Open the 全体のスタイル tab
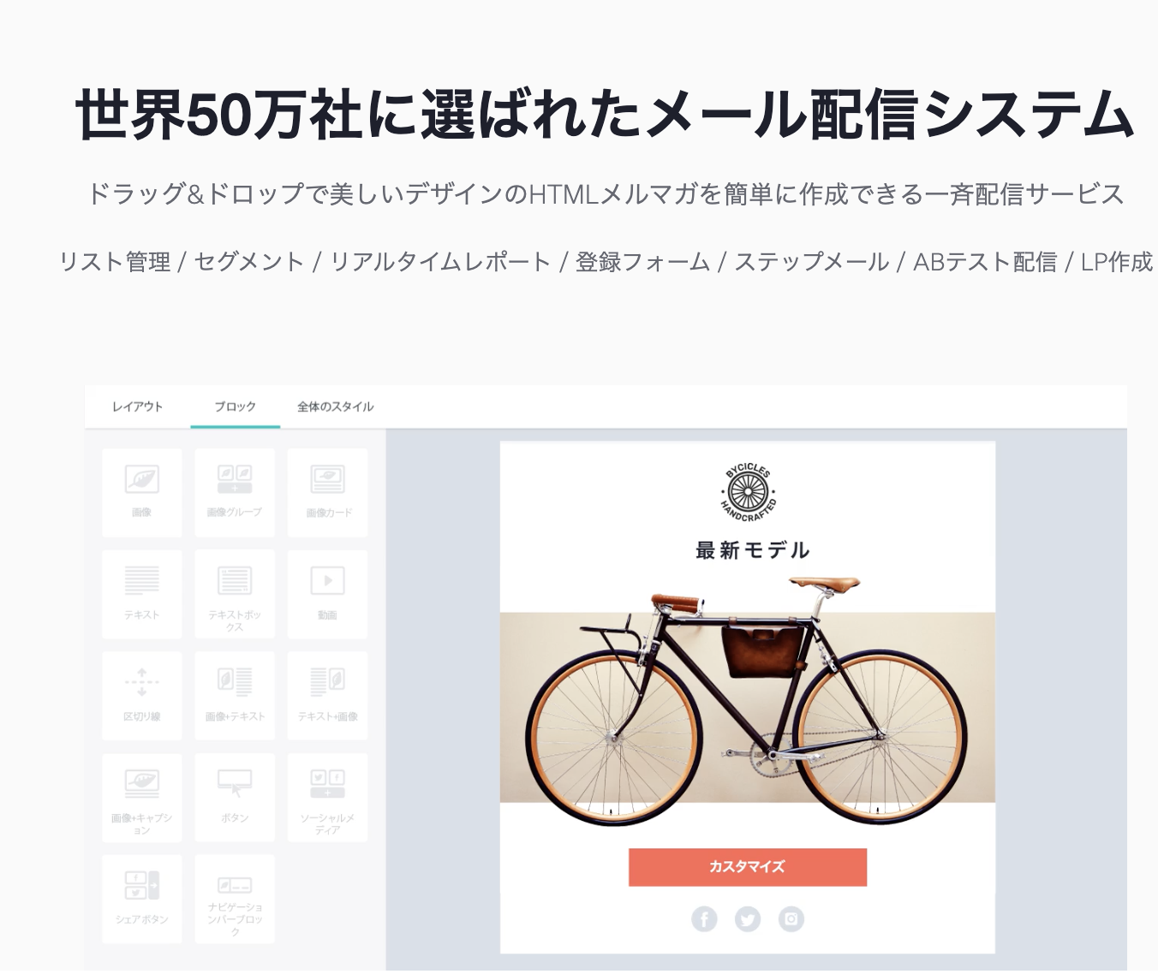Viewport: 1158px width, 974px height. pos(336,407)
